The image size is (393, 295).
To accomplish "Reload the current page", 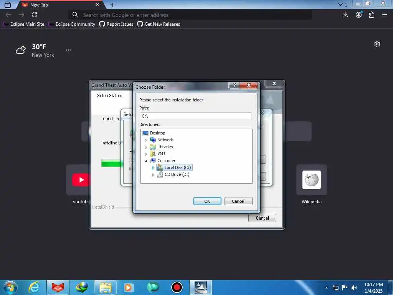I will [x=35, y=15].
